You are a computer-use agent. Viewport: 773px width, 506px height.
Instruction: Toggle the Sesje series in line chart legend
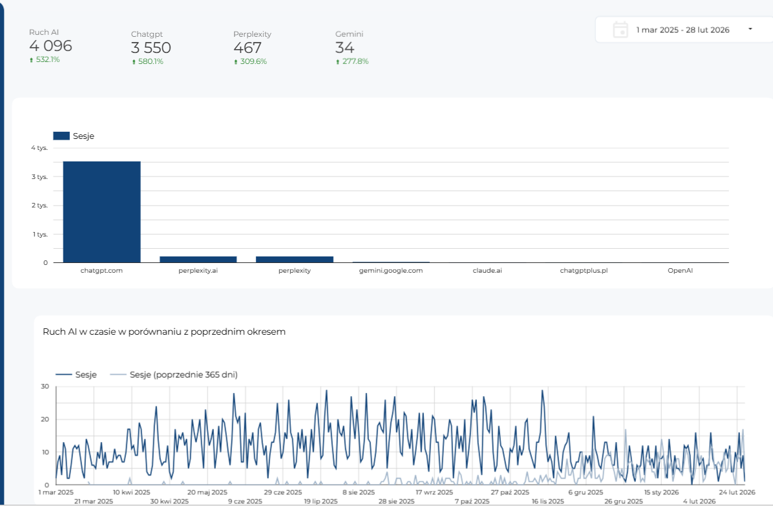tap(76, 374)
